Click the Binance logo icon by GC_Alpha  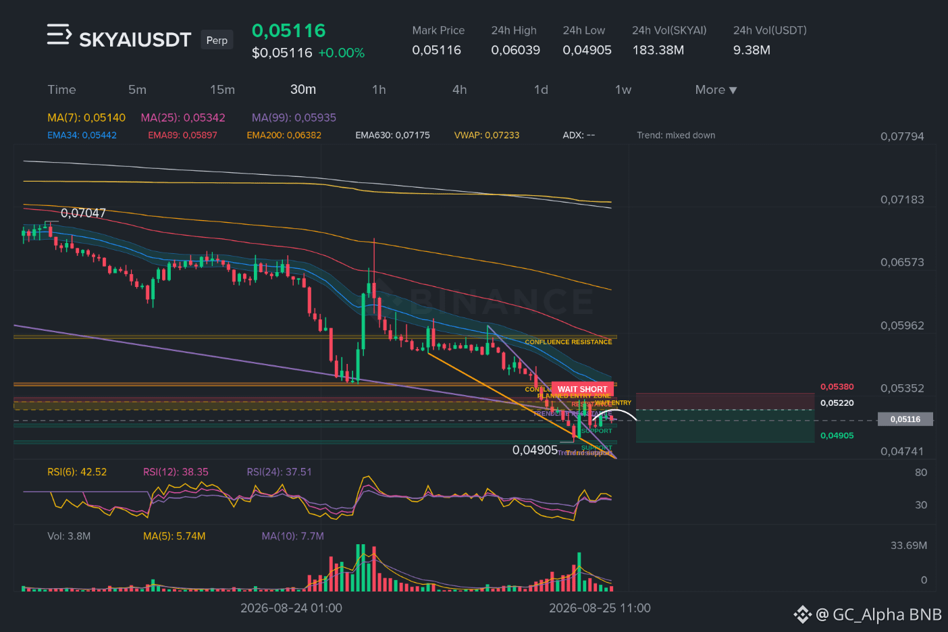(802, 614)
